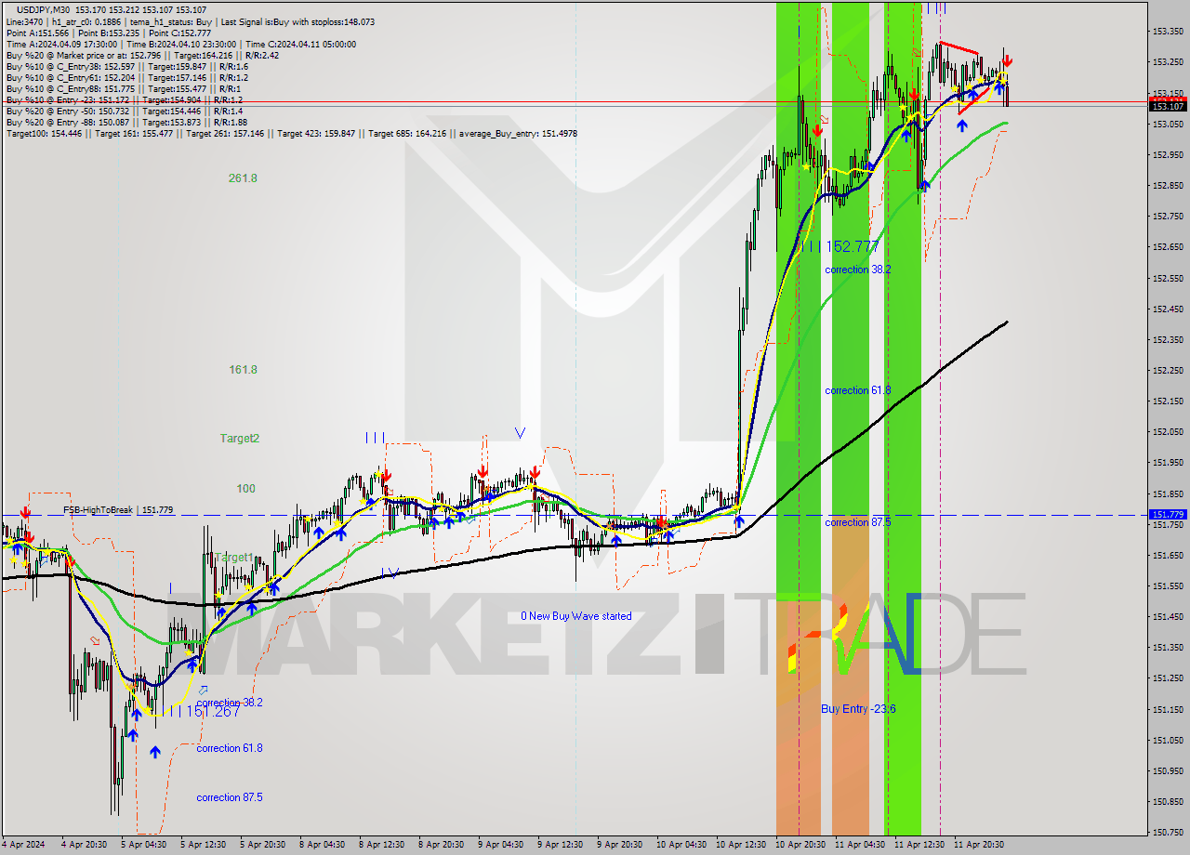Viewport: 1190px width, 855px height.
Task: Click the '9 Apr 04:30' time axis label
Action: pos(500,845)
